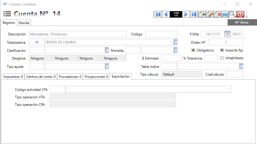Click the Código input field
The image size is (257, 144).
(161, 34)
